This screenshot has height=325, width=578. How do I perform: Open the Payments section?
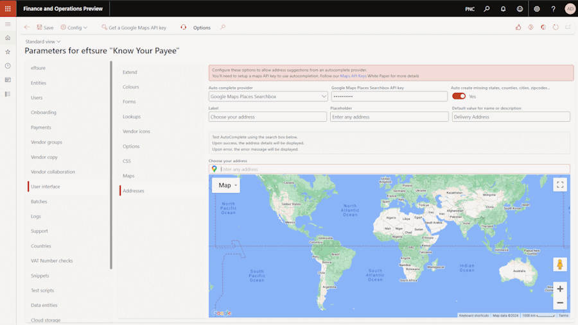point(41,128)
